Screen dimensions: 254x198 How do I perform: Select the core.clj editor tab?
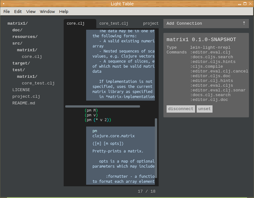coord(76,23)
